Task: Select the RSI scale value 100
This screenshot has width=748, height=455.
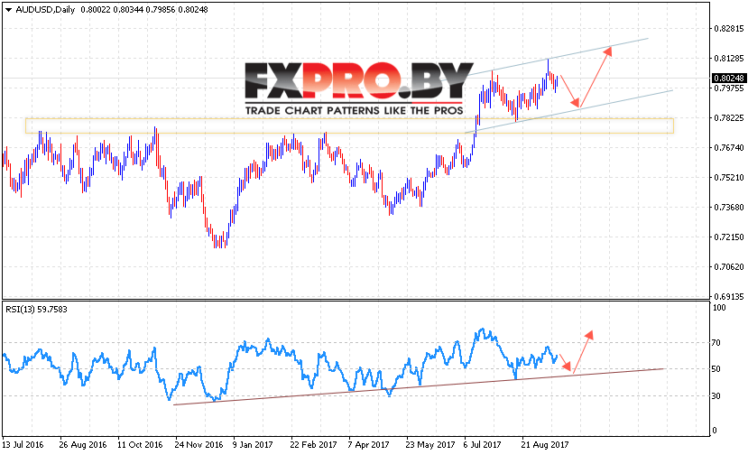Action: [x=719, y=308]
